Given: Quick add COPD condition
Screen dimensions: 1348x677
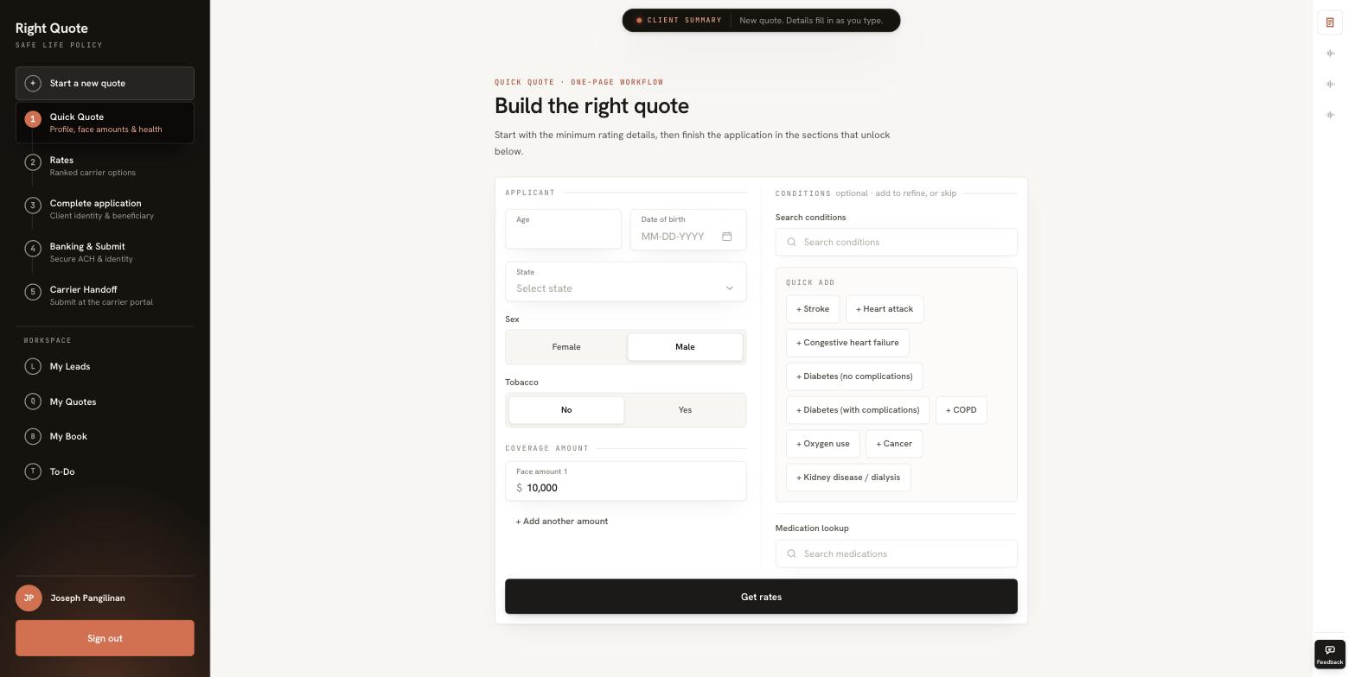Looking at the screenshot, I should coord(961,410).
